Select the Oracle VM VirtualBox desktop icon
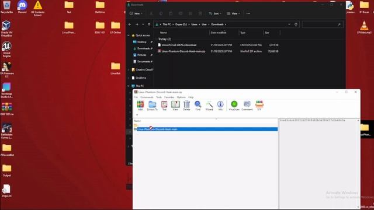Image resolution: width=374 pixels, height=210 pixels. point(6,29)
